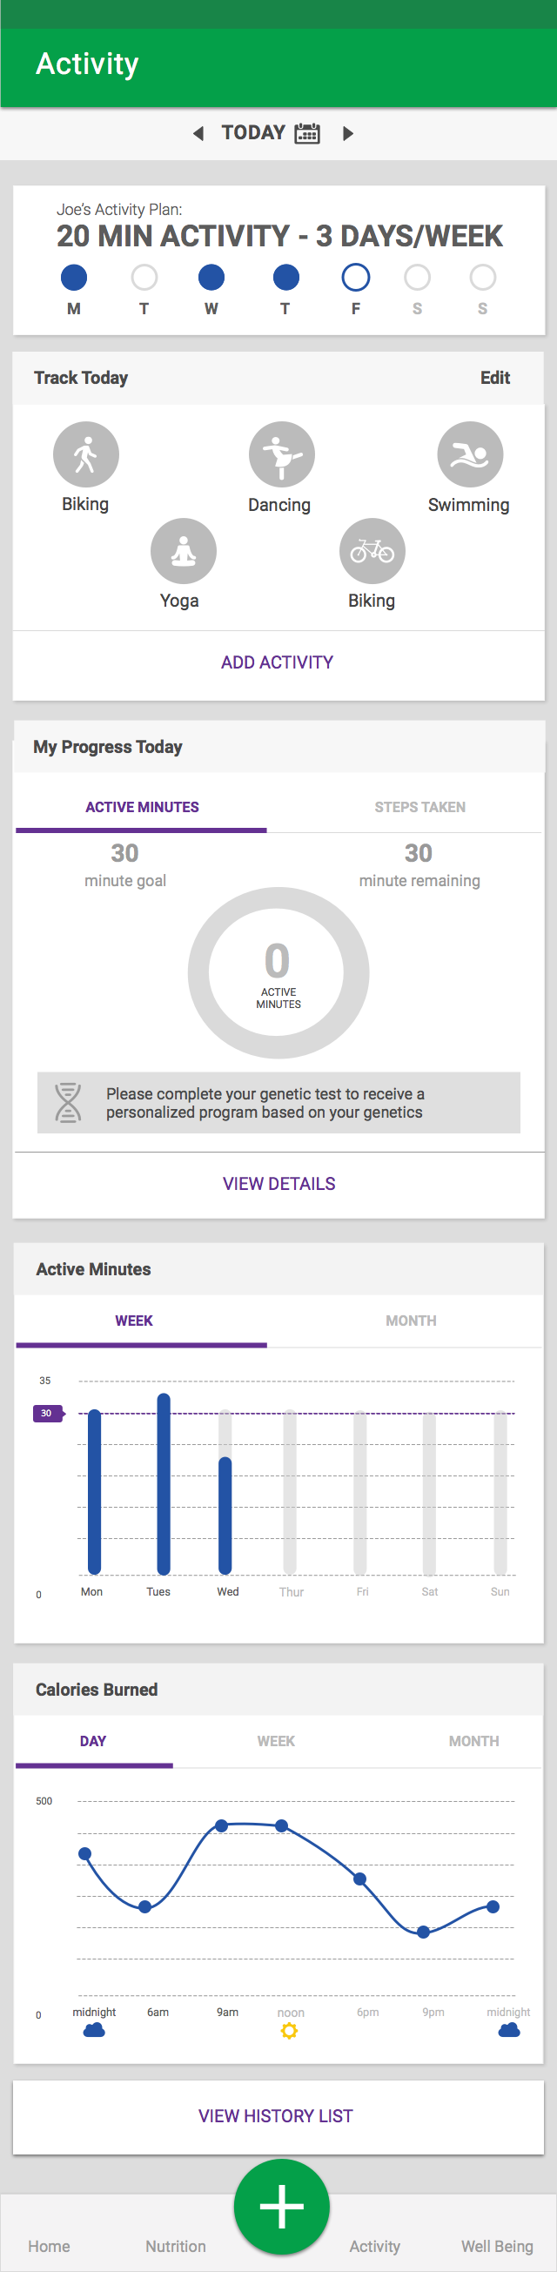
Task: Go to previous day with left arrow
Action: click(x=198, y=133)
